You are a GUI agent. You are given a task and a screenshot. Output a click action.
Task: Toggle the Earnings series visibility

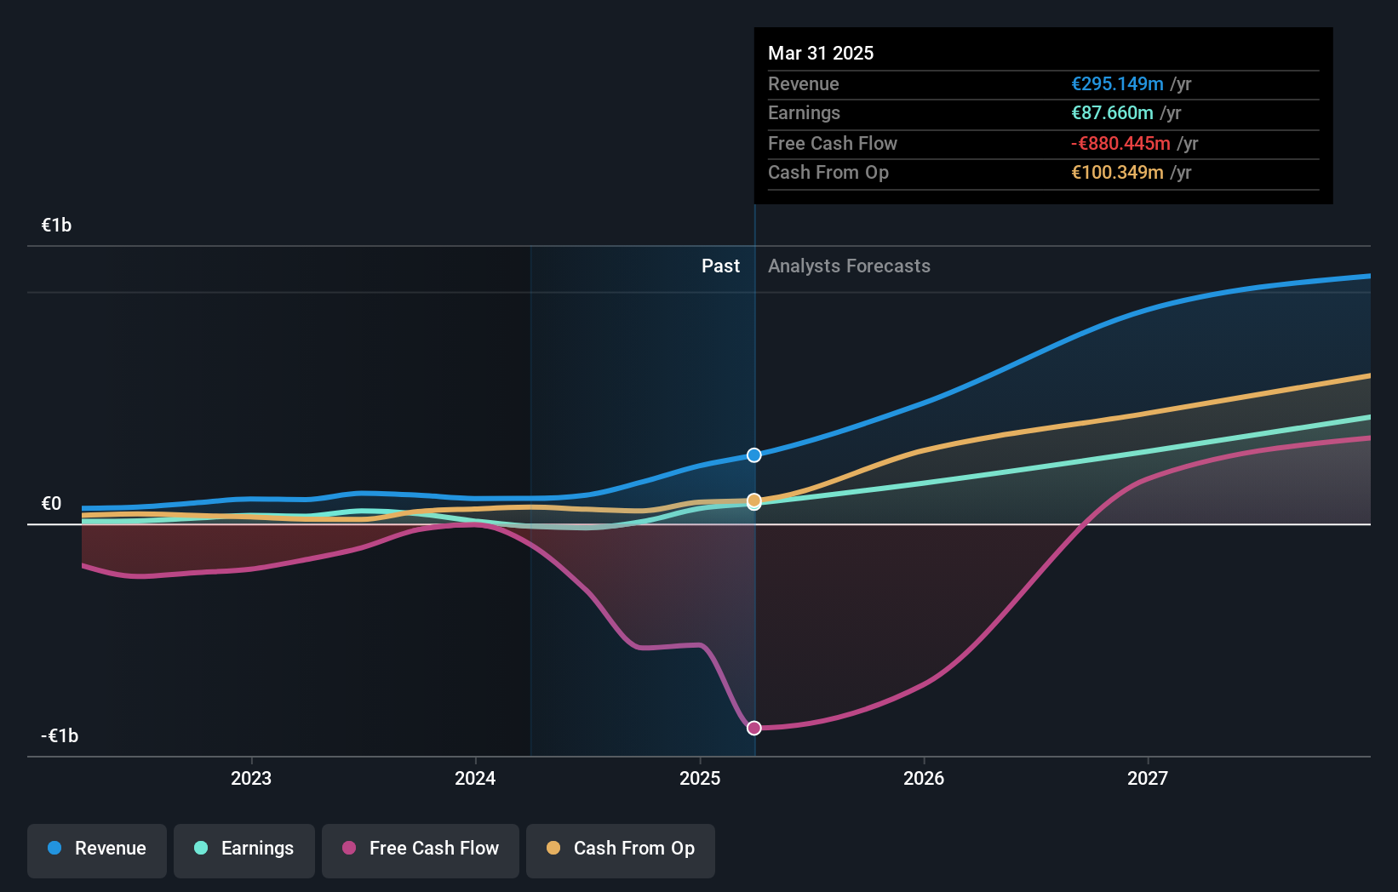click(244, 849)
